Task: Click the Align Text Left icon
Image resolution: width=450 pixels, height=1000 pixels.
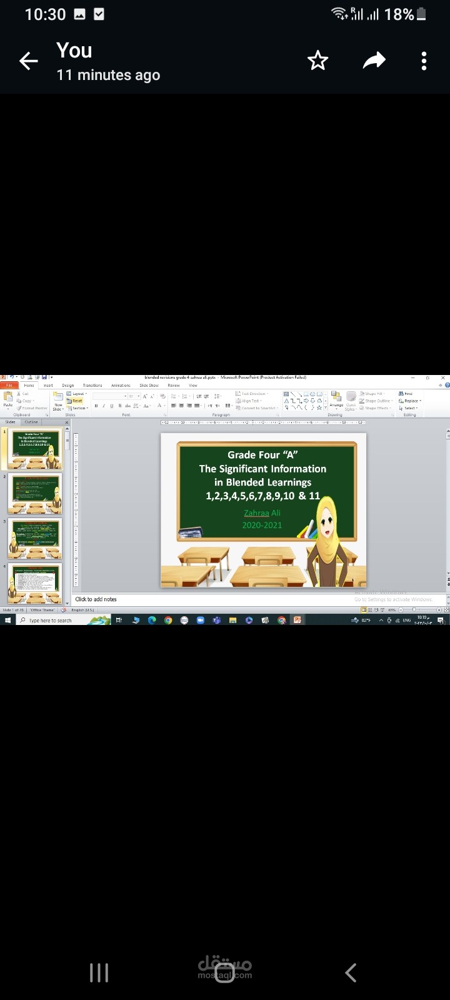Action: tap(174, 406)
